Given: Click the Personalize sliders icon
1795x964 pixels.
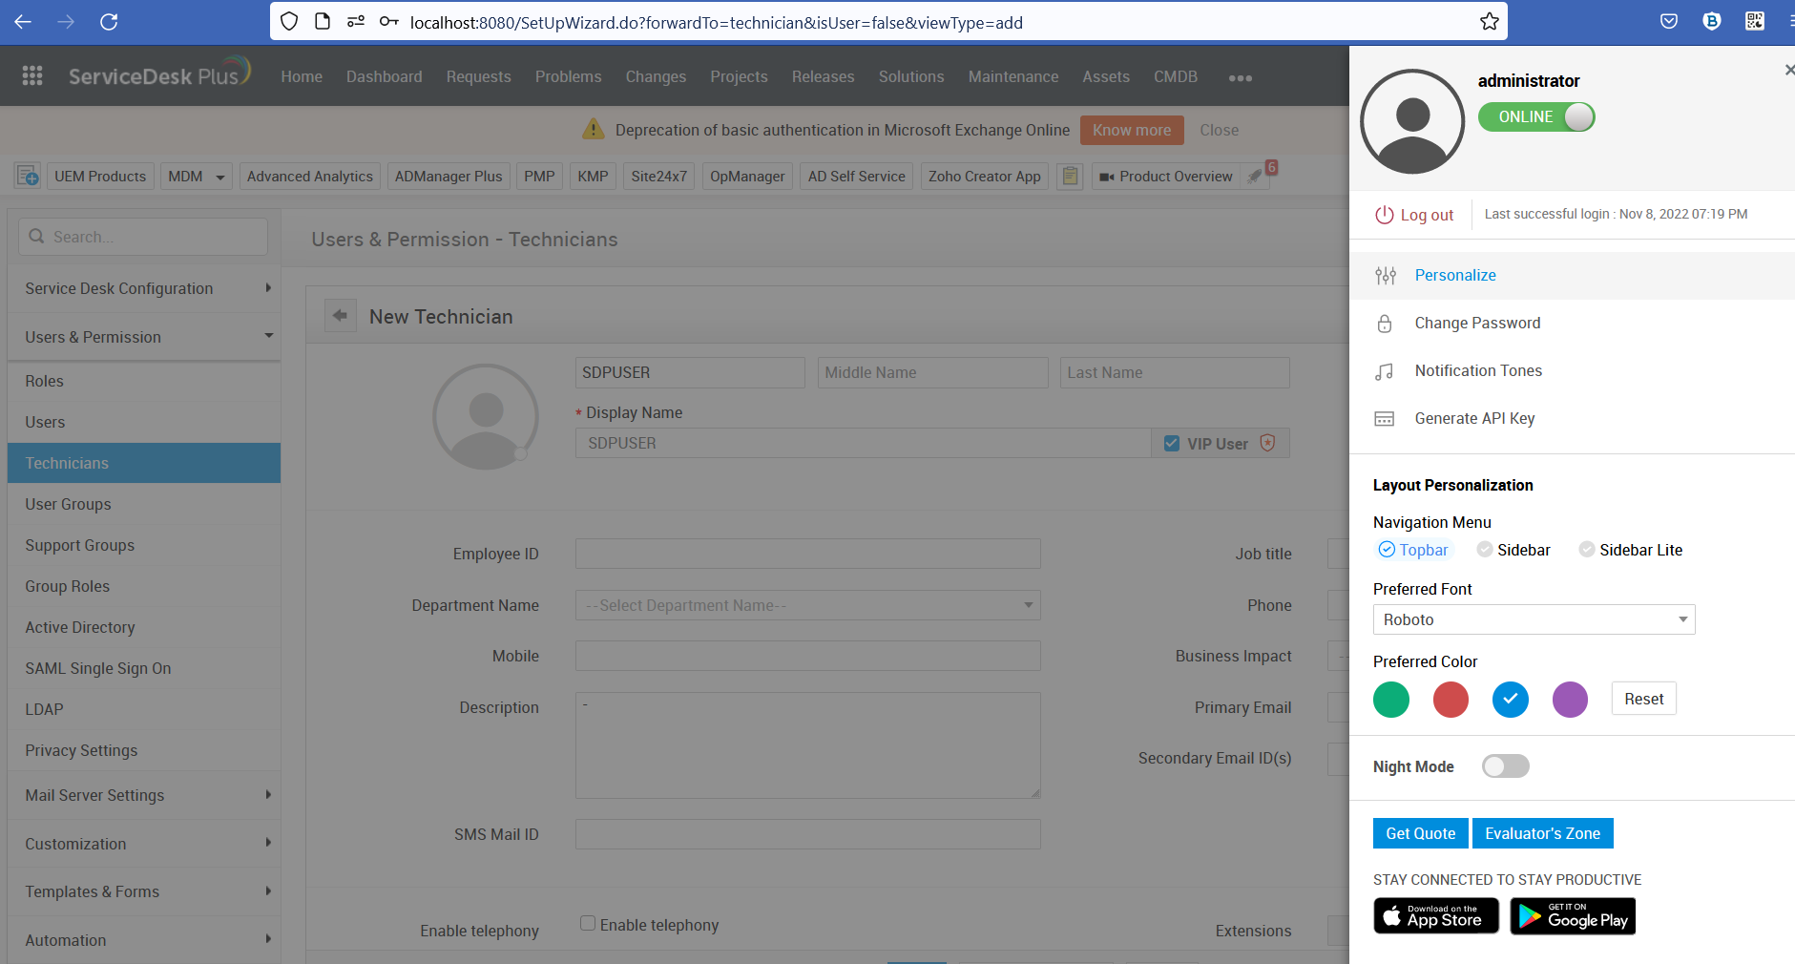Looking at the screenshot, I should (1387, 275).
